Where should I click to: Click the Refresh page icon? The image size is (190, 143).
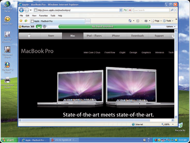125,10
